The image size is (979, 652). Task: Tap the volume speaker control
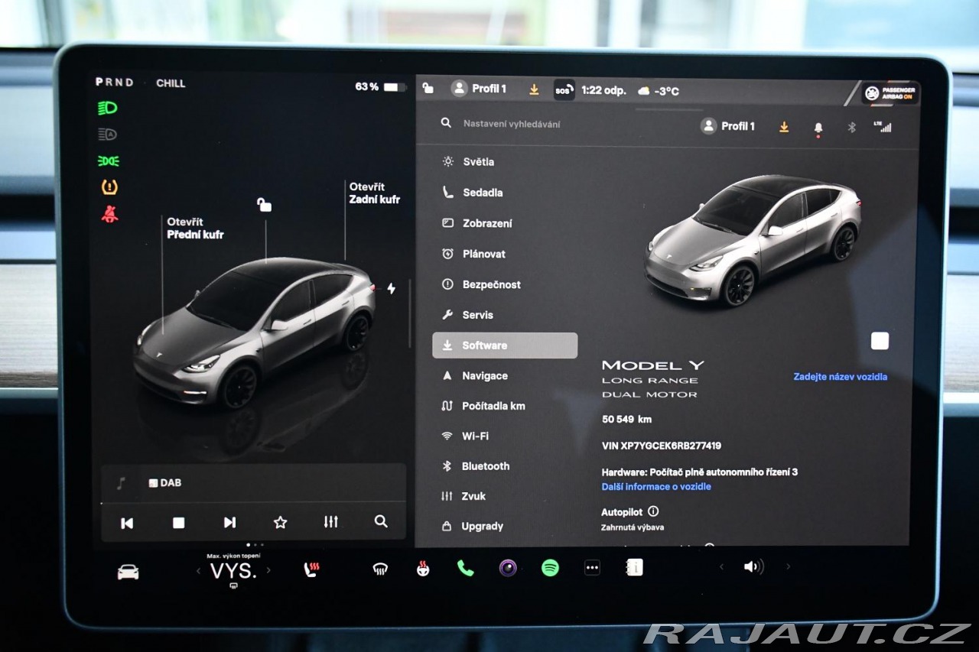[x=753, y=566]
